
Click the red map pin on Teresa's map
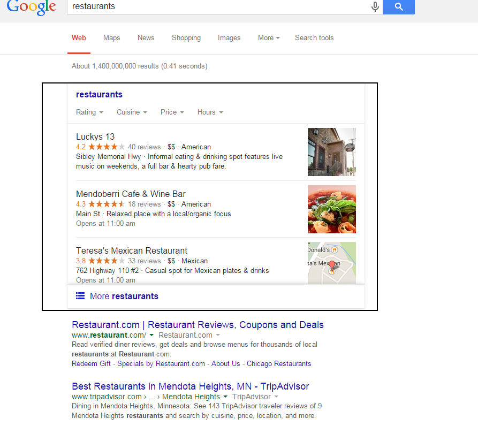coord(332,265)
